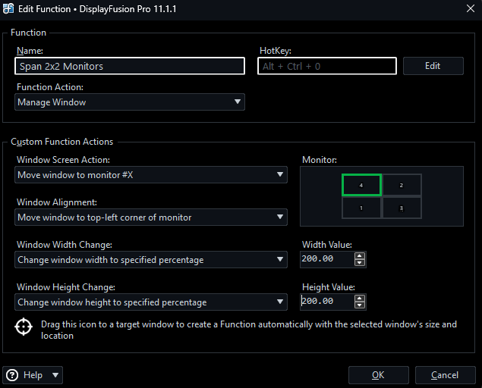Open the Window Width Change dropdown
This screenshot has width=482, height=388.
pyautogui.click(x=151, y=259)
